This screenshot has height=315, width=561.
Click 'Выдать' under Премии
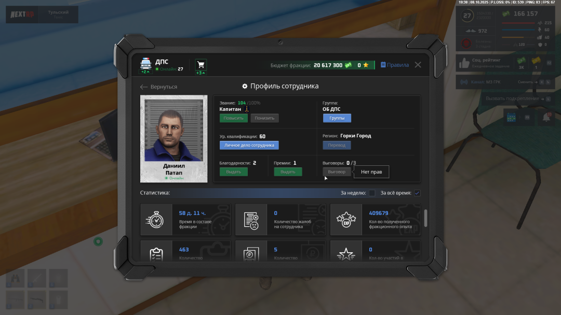click(x=288, y=172)
